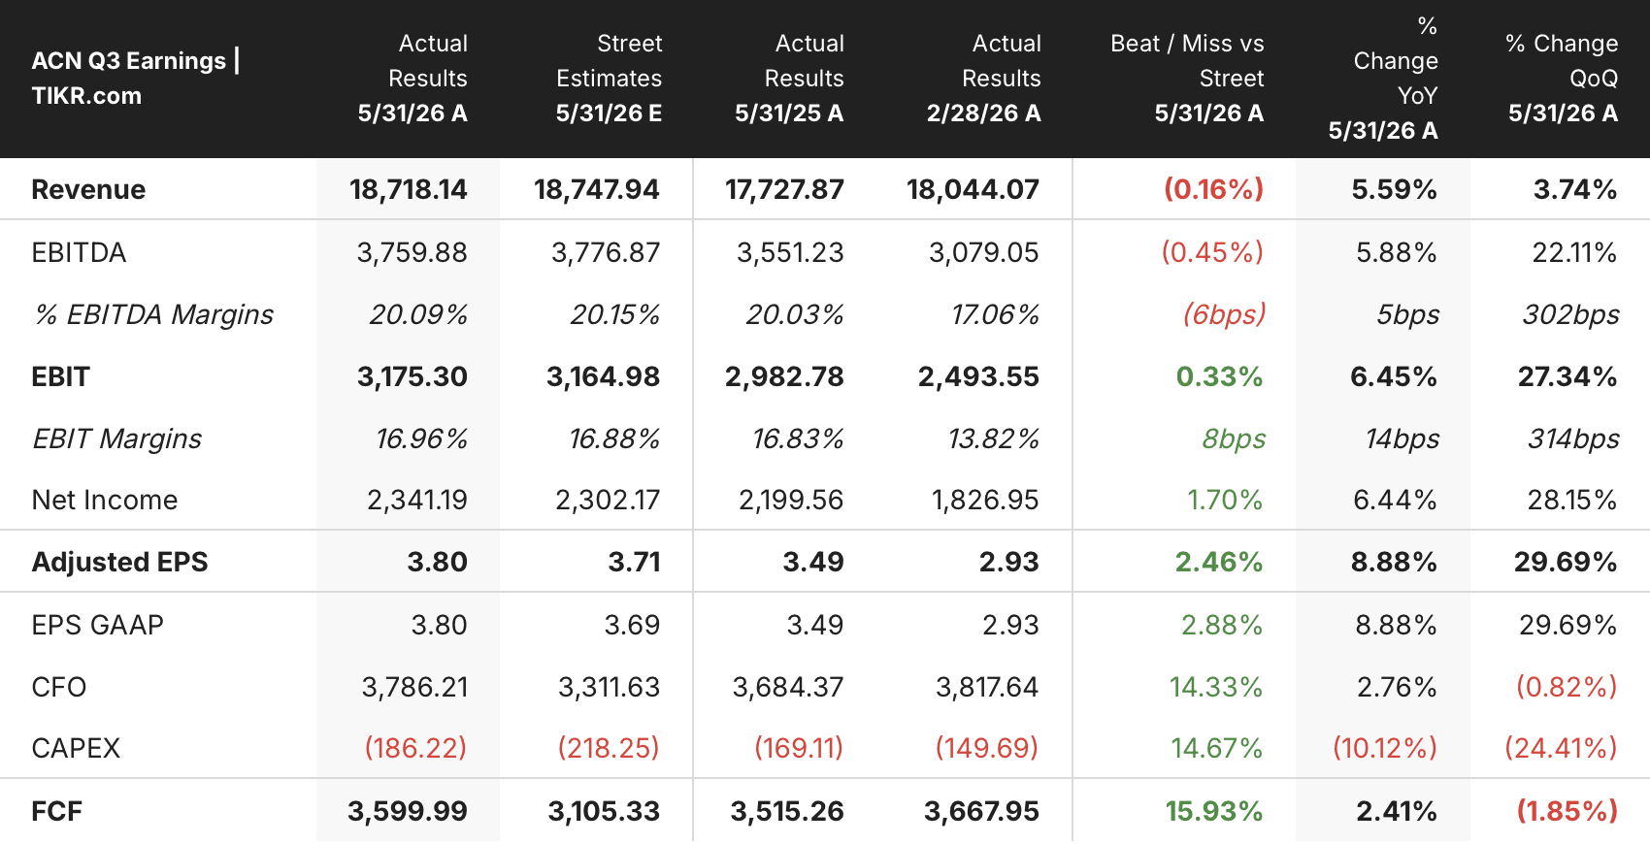
Task: Click the EPS GAAP row label
Action: click(97, 625)
